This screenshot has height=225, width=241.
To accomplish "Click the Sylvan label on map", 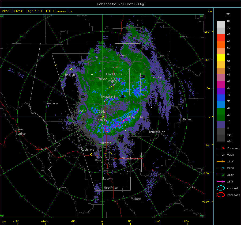I will tap(102, 79).
